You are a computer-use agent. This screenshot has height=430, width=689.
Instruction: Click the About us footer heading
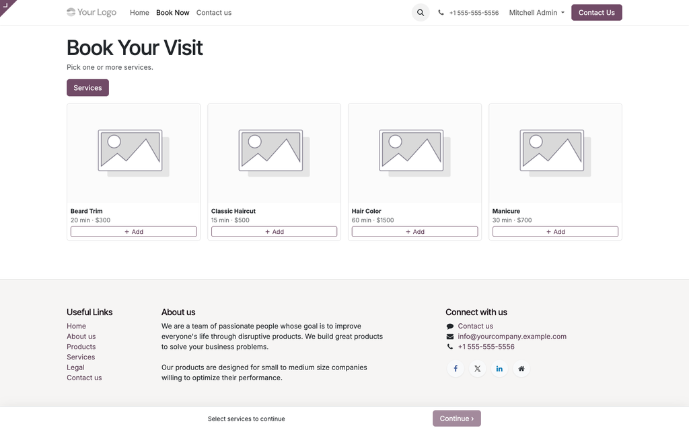coord(178,312)
